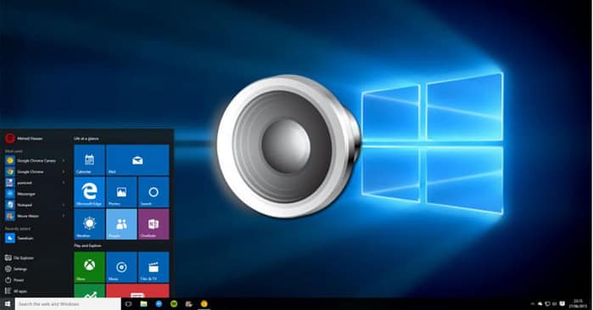Open the Cortana Search tile

click(154, 192)
